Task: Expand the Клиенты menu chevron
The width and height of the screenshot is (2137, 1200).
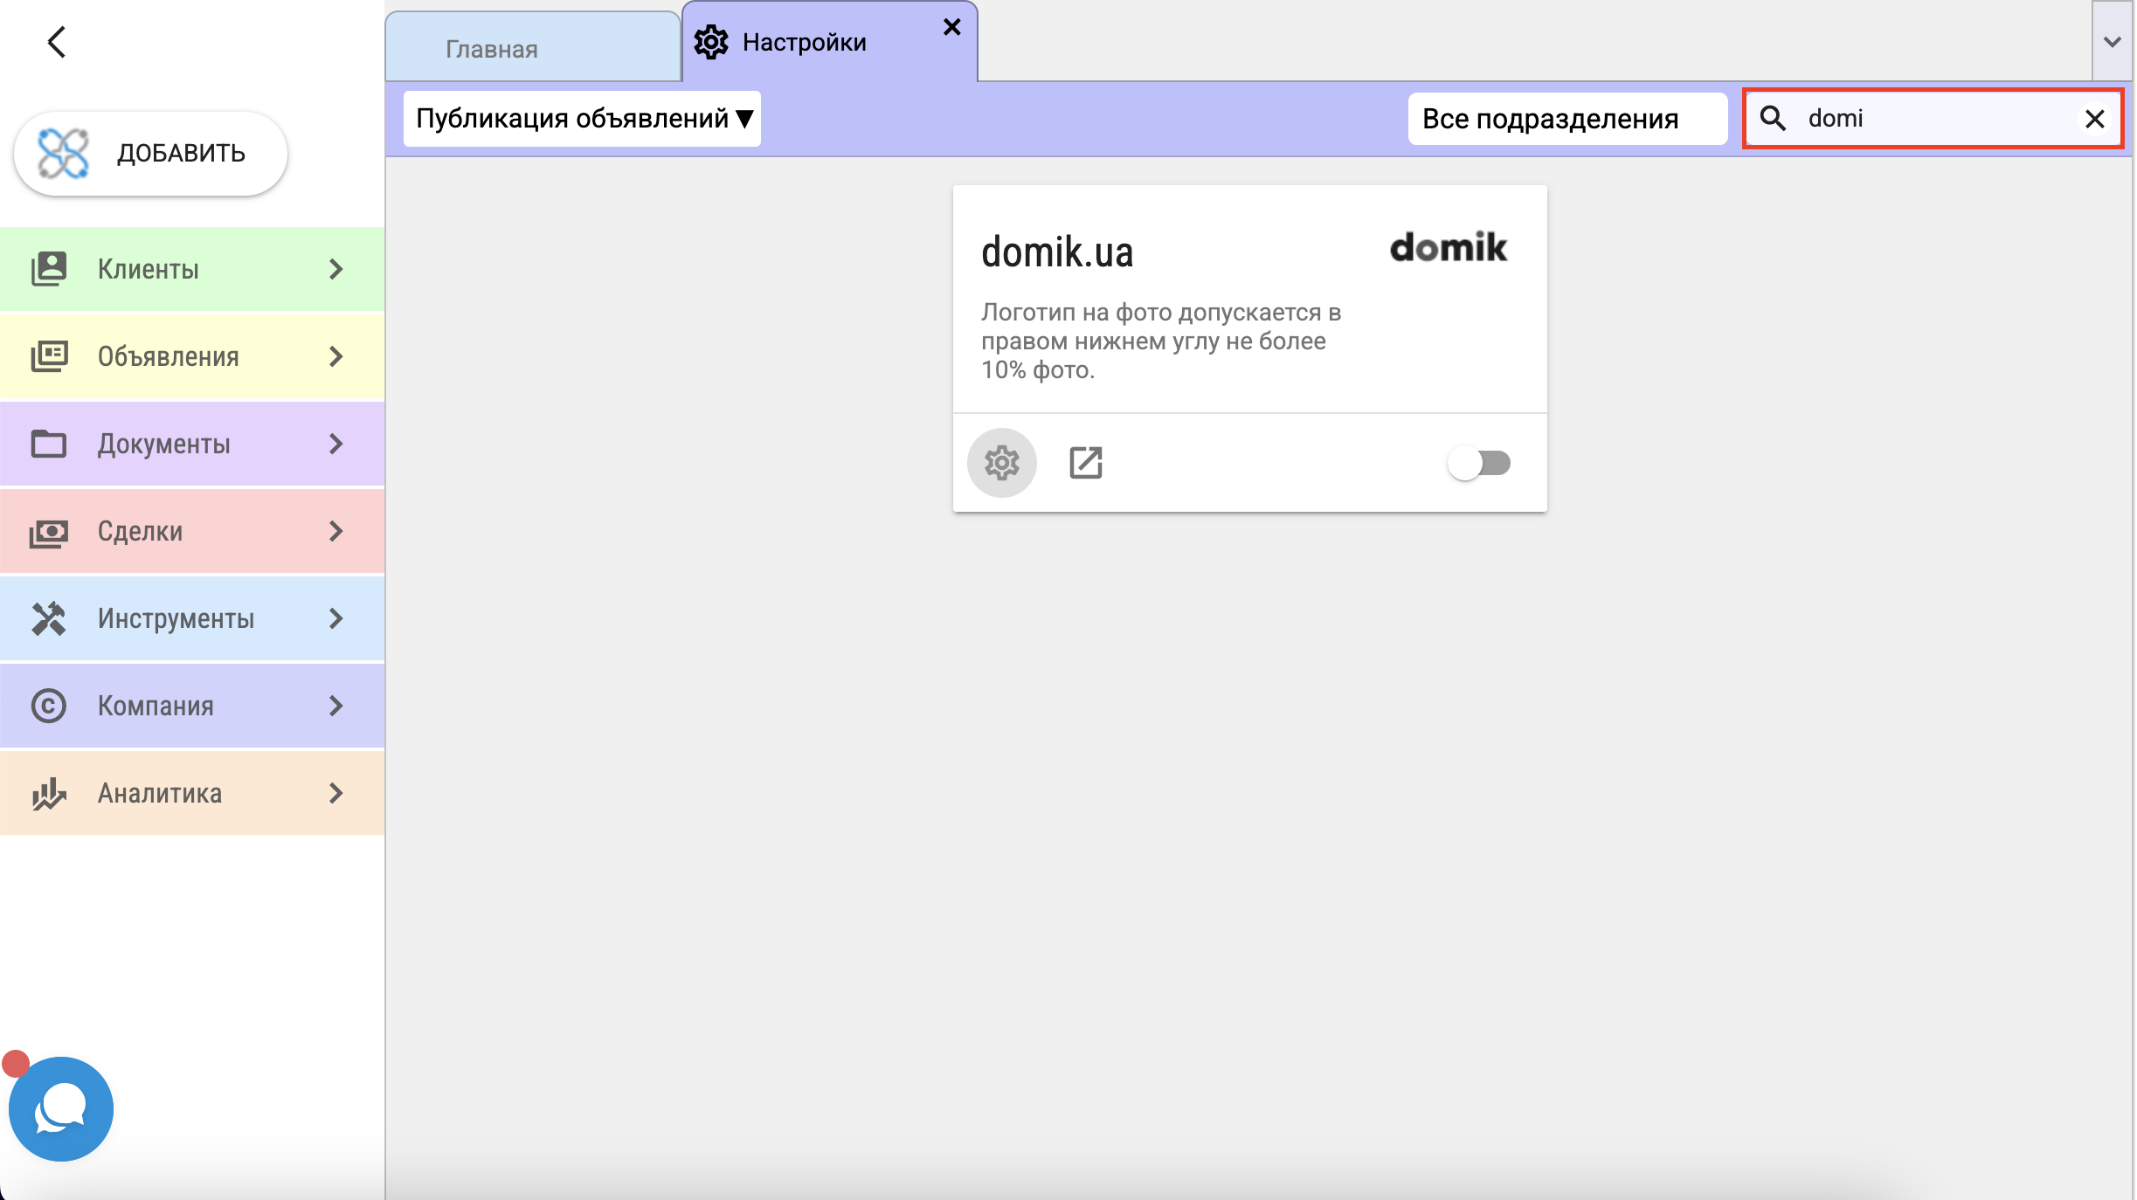Action: tap(336, 269)
